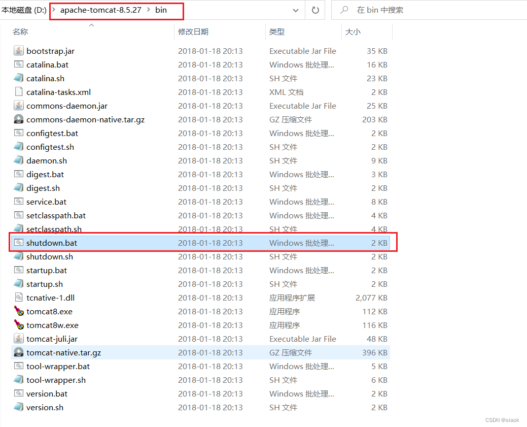Click the catalina-tasks.xml document icon
Image resolution: width=527 pixels, height=427 pixels.
(19, 92)
